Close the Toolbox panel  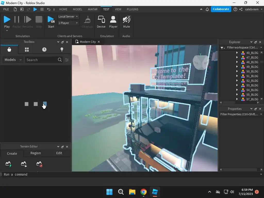tap(67, 42)
